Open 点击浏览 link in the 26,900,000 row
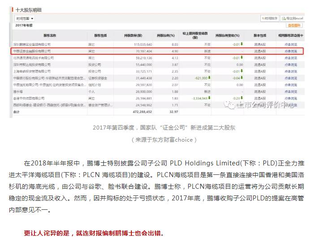This screenshot has width=315, height=247. point(291,91)
